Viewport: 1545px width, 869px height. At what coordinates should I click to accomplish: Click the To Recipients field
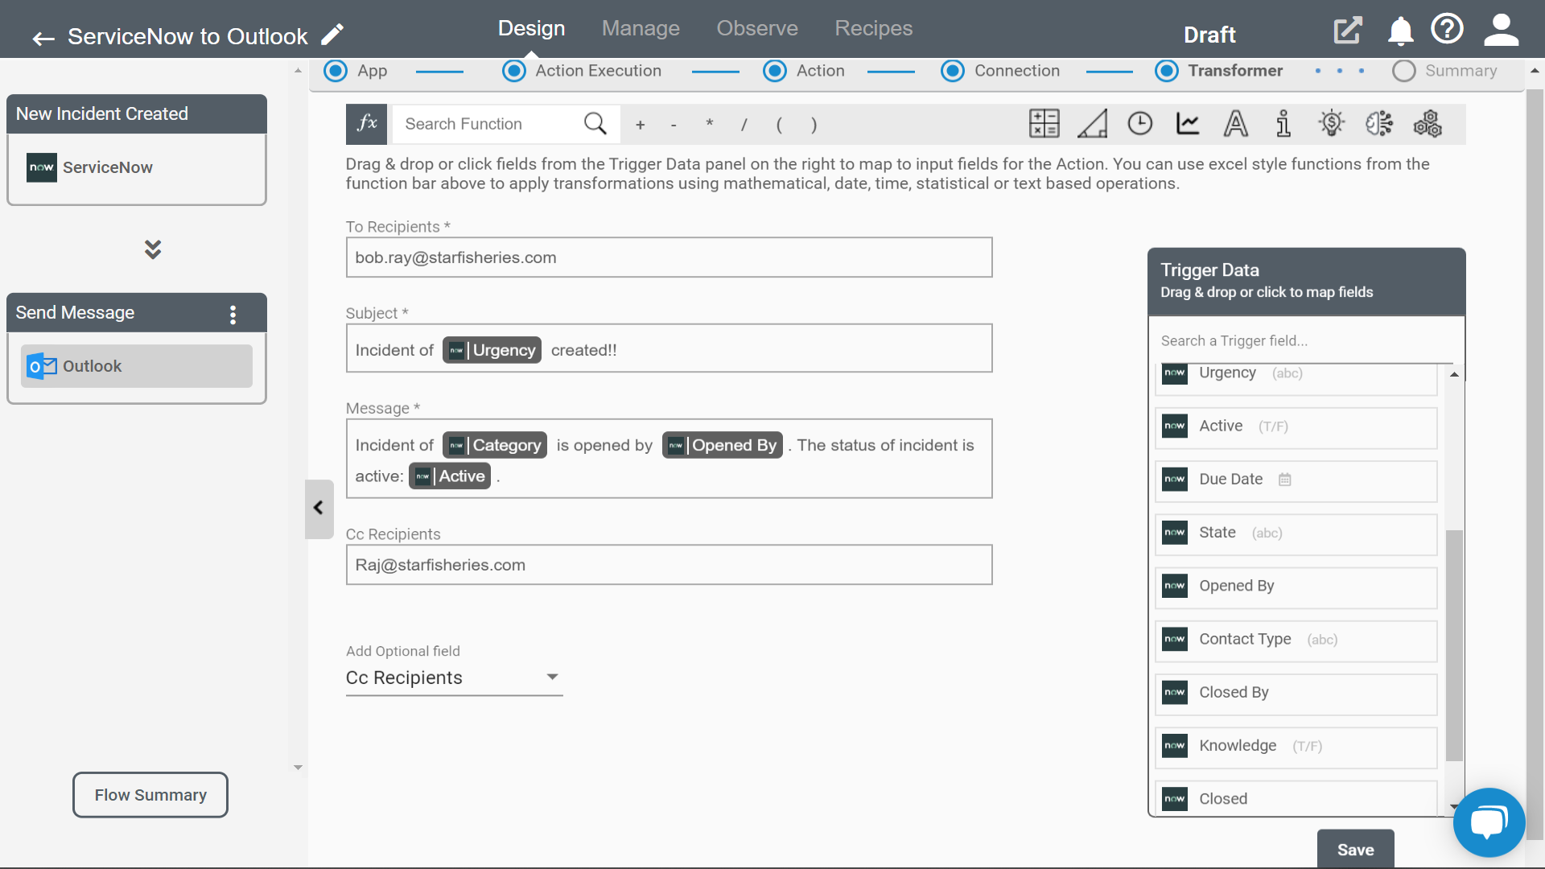pyautogui.click(x=669, y=257)
